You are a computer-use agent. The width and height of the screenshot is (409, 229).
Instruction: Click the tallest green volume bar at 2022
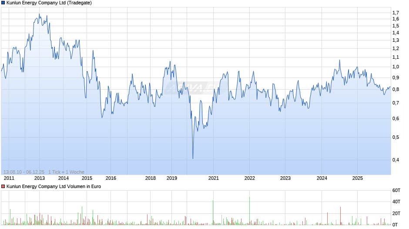coord(249,211)
